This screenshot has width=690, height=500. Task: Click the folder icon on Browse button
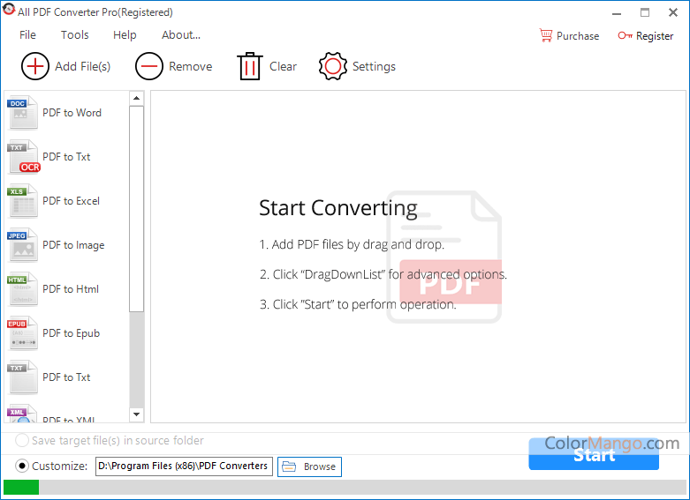pyautogui.click(x=289, y=466)
